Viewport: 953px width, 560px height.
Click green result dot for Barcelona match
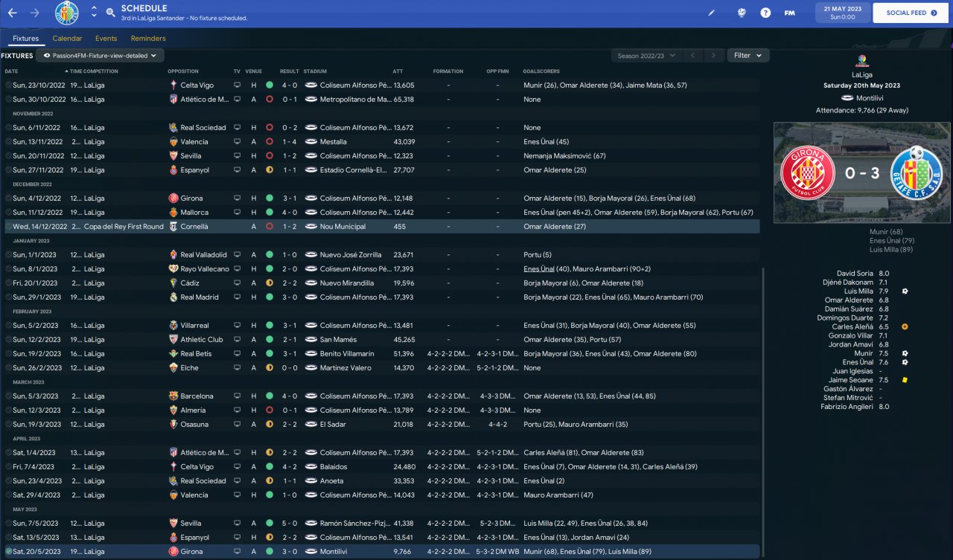[269, 396]
